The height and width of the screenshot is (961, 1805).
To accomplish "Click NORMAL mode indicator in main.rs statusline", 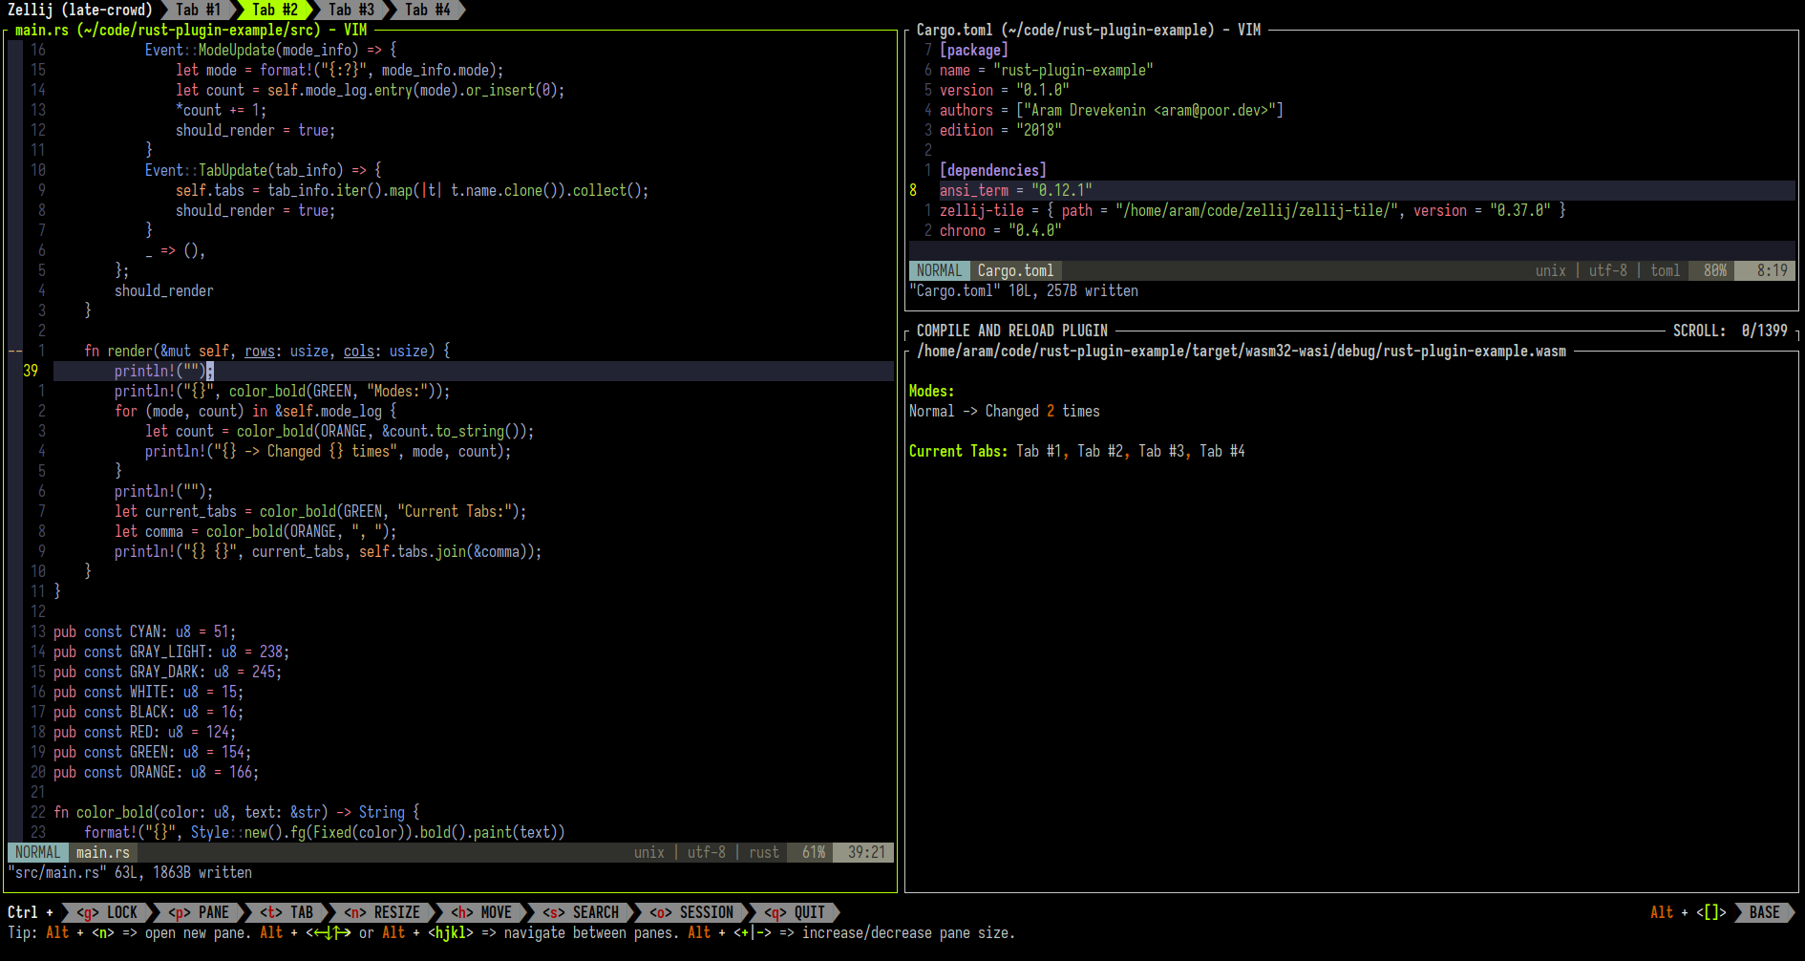I will [x=38, y=852].
